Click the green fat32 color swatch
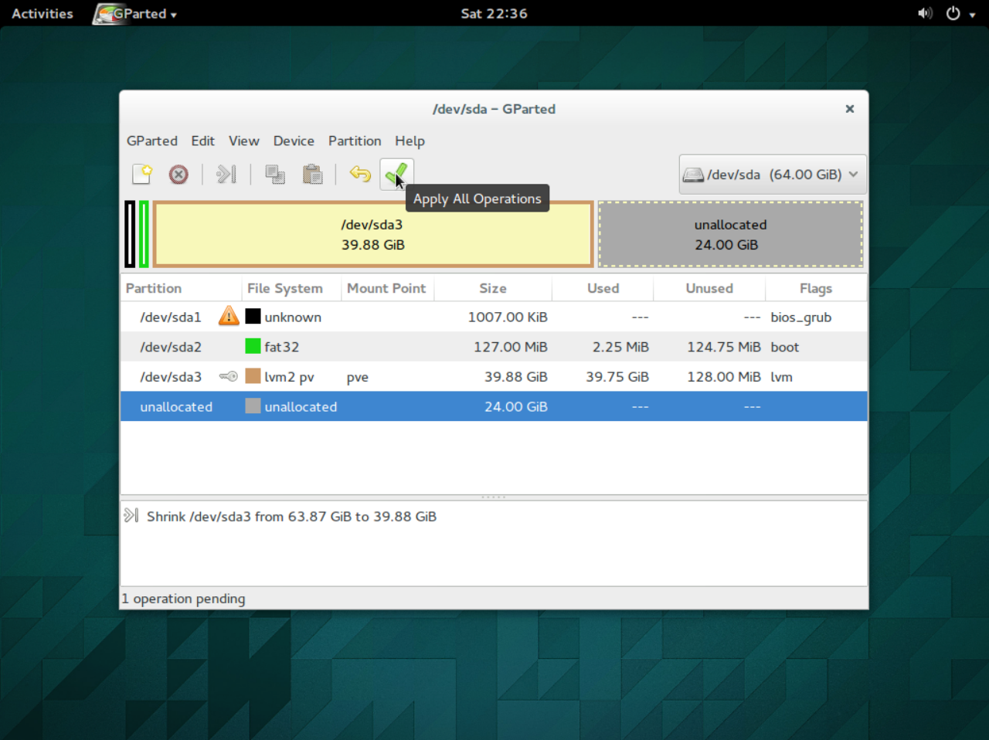This screenshot has height=740, width=989. point(253,346)
